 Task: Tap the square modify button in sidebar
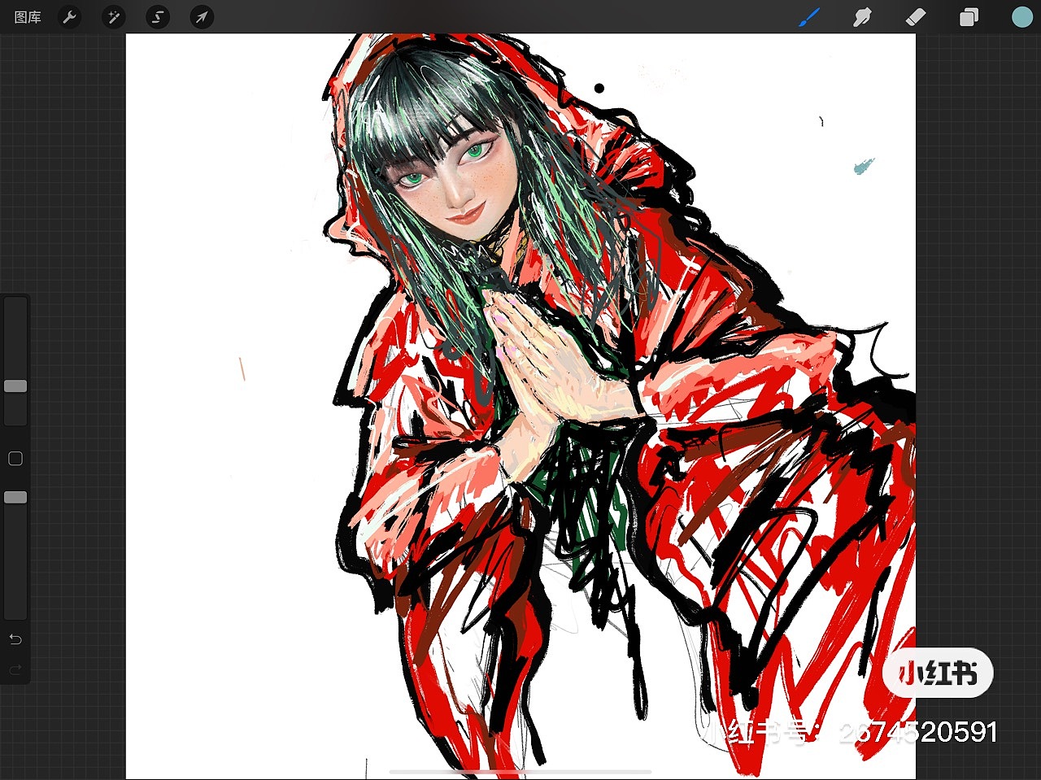click(x=15, y=459)
